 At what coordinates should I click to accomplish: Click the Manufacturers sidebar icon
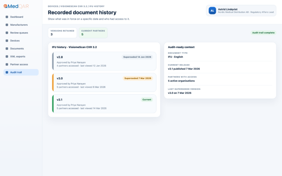[7, 25]
